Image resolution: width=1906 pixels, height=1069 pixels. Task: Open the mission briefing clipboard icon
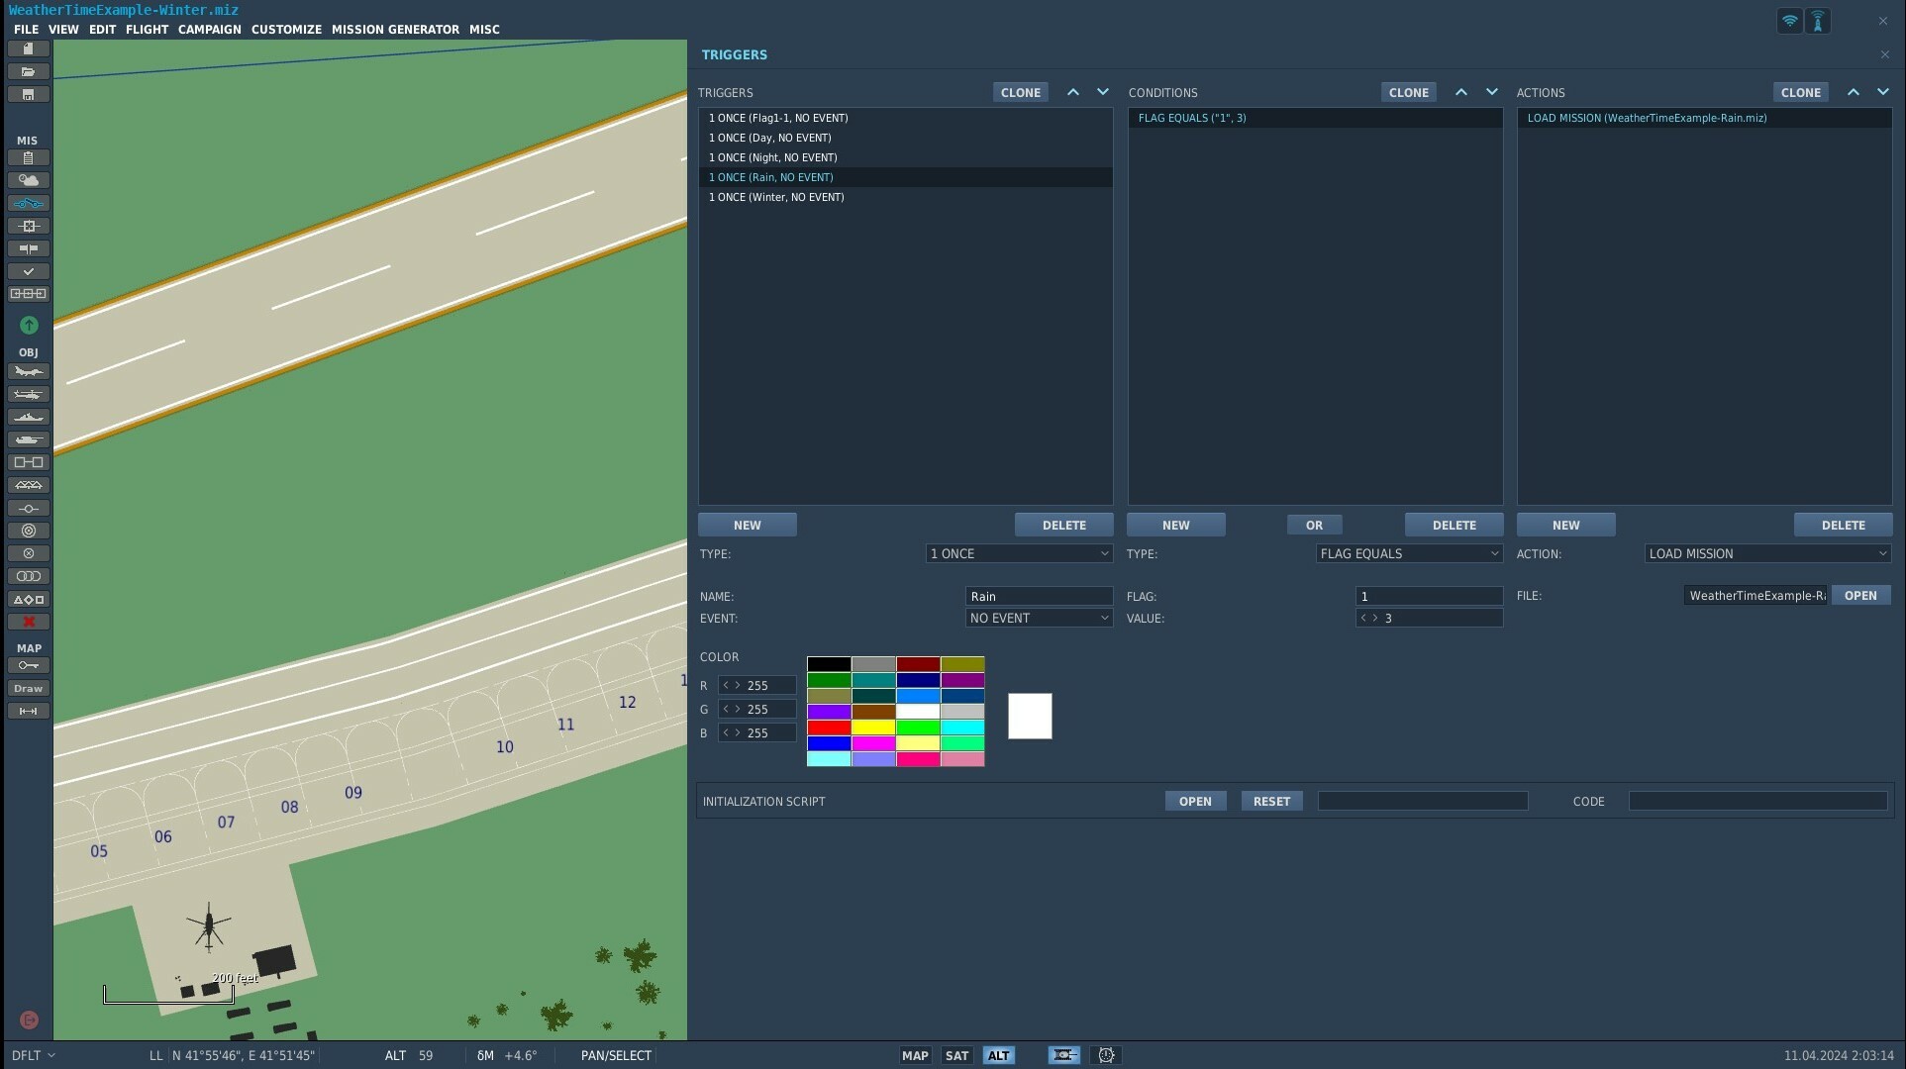pos(28,158)
